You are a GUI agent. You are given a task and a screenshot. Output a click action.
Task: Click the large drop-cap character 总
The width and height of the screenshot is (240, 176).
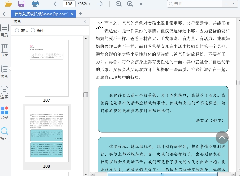[100, 26]
